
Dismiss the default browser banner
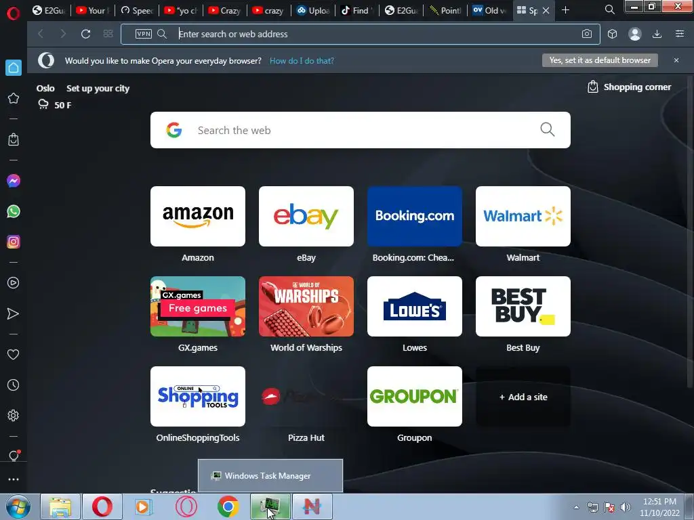pos(676,60)
